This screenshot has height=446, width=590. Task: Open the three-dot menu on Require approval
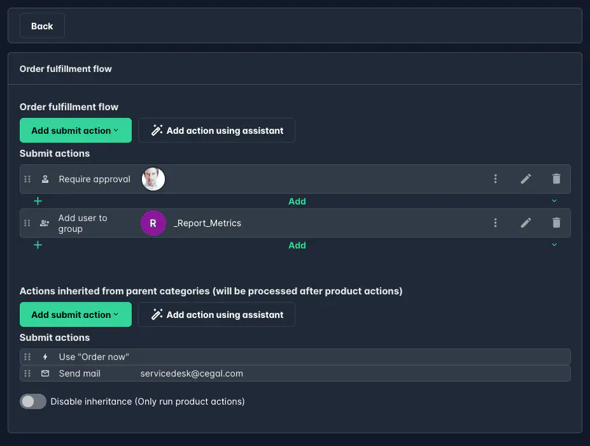point(495,179)
